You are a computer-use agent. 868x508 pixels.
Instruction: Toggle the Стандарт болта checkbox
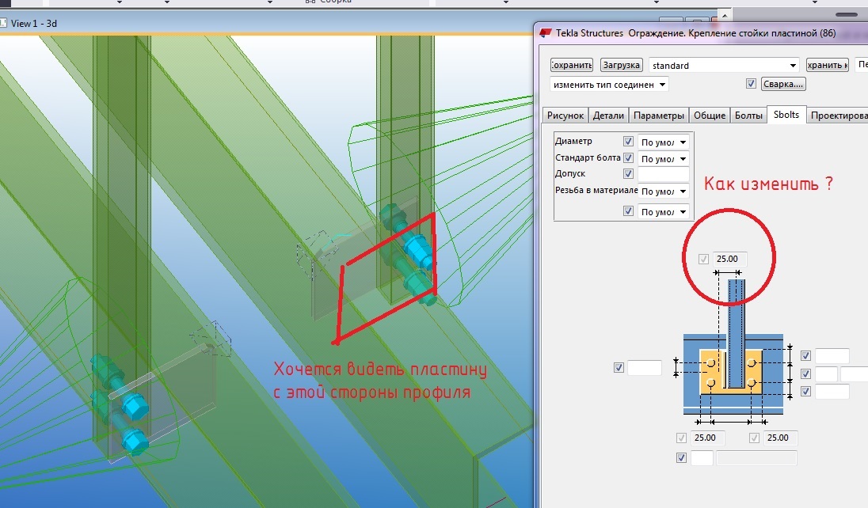628,158
